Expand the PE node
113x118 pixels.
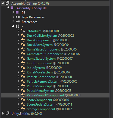13,12
